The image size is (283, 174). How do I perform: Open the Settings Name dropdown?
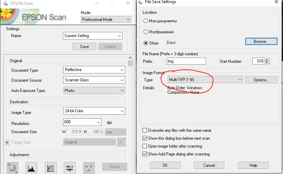pyautogui.click(x=92, y=36)
